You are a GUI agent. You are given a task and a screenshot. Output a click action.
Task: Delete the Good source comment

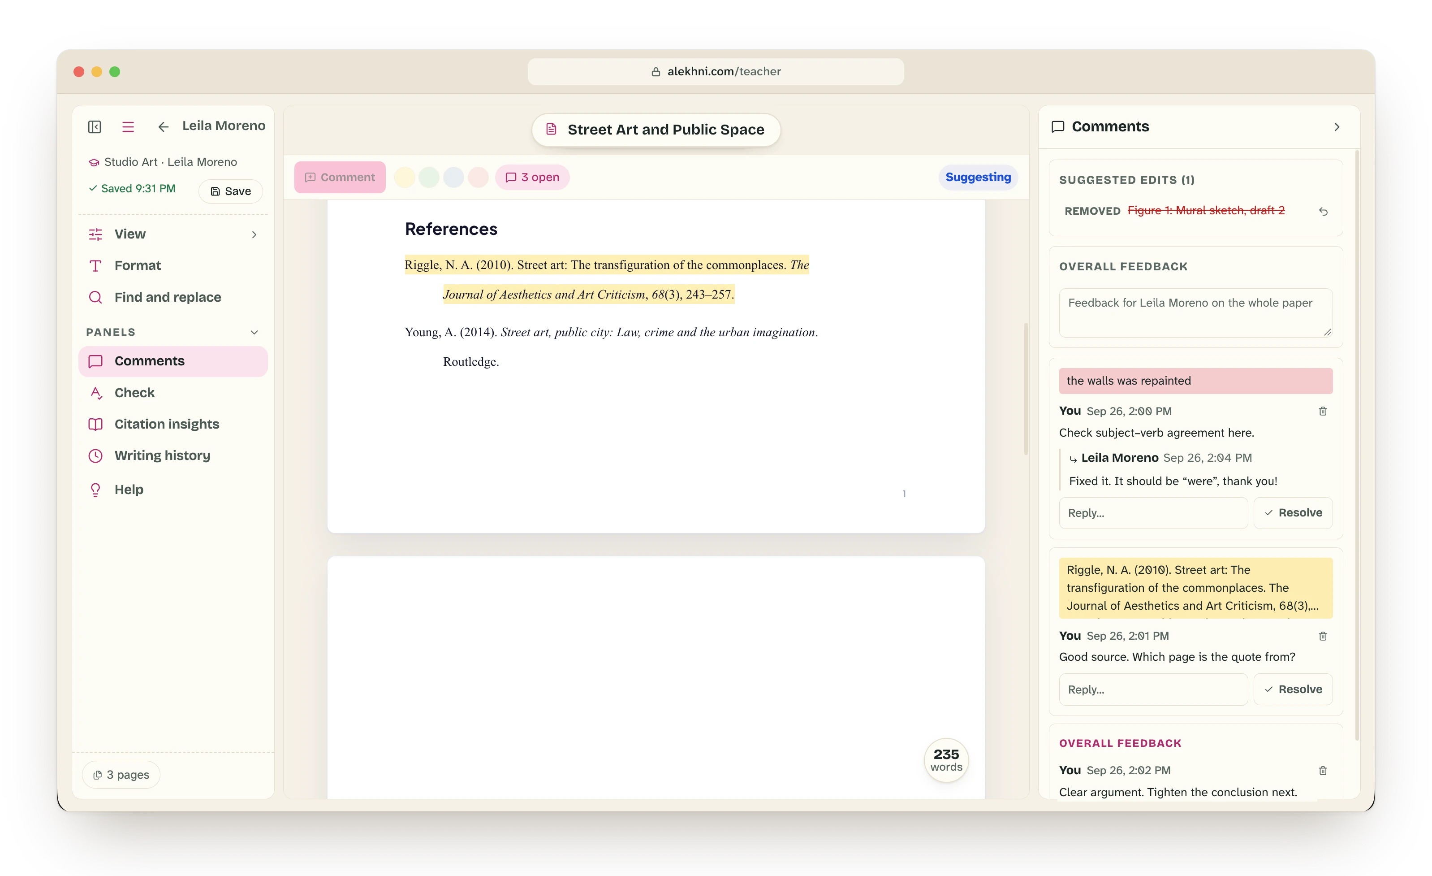click(x=1323, y=636)
